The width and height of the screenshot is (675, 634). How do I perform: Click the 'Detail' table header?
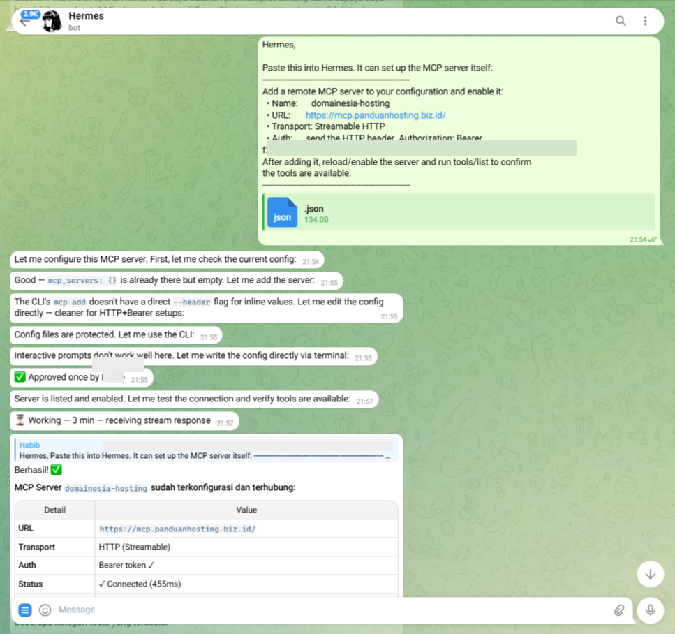(54, 510)
